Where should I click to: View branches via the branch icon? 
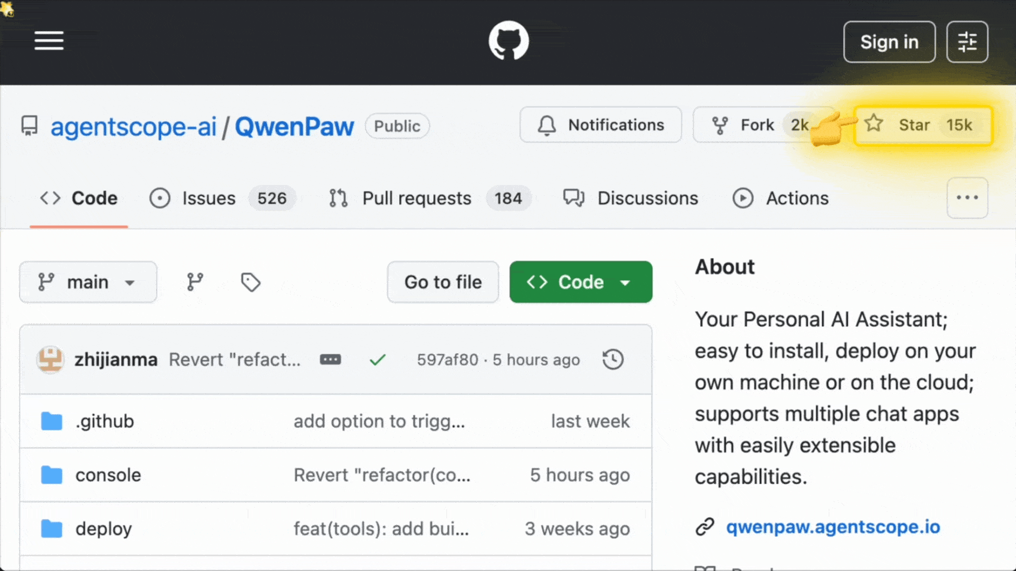click(195, 282)
